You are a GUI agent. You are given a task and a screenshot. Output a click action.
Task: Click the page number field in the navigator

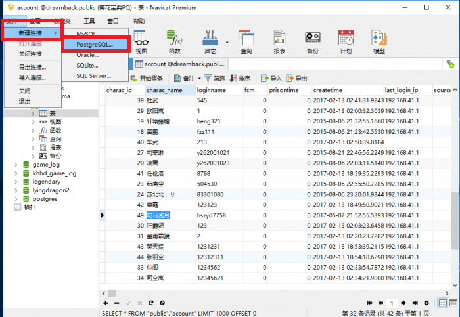pos(392,303)
